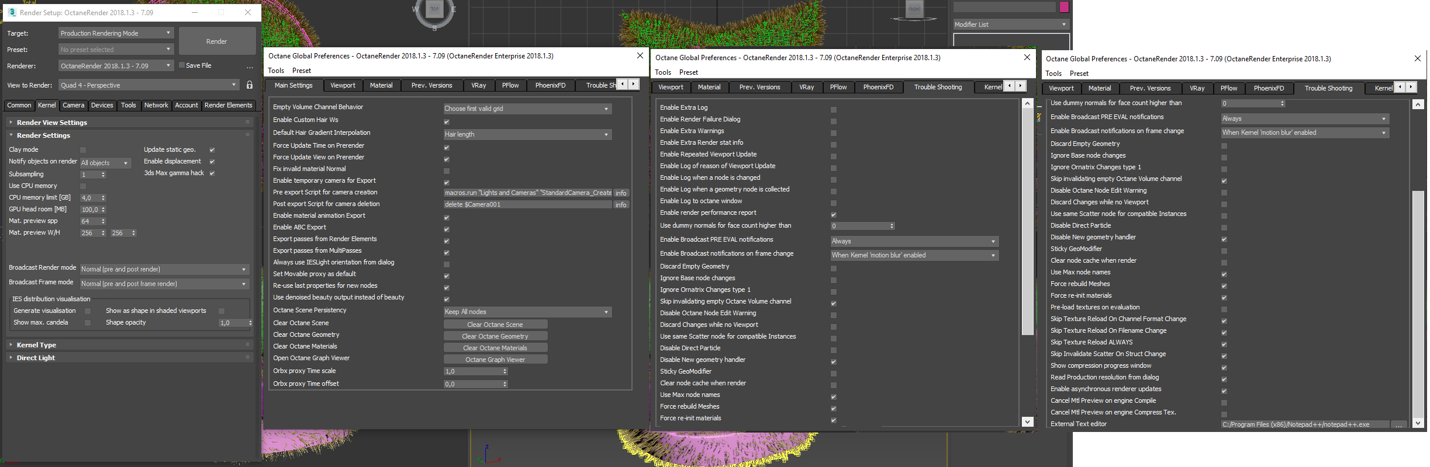The image size is (1430, 467).
Task: Expand the Direct Light rollout
Action: pos(130,358)
